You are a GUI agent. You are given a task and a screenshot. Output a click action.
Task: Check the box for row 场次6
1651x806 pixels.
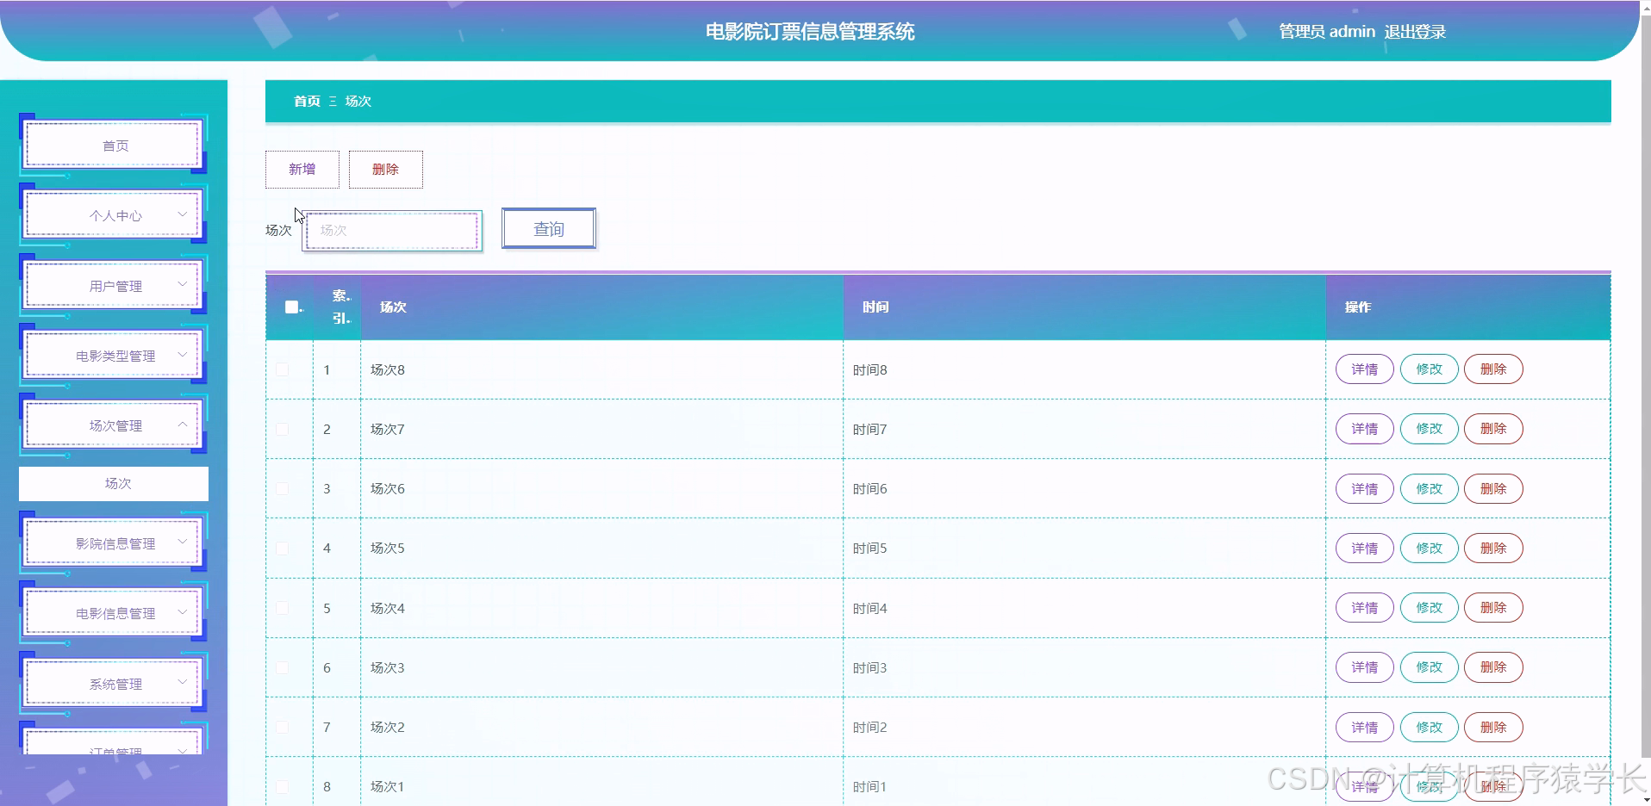tap(282, 488)
